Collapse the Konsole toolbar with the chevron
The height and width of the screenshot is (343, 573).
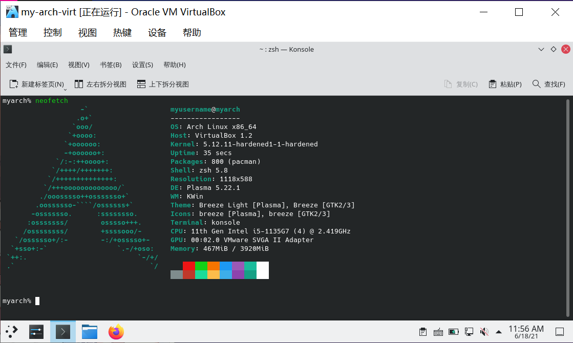click(541, 49)
